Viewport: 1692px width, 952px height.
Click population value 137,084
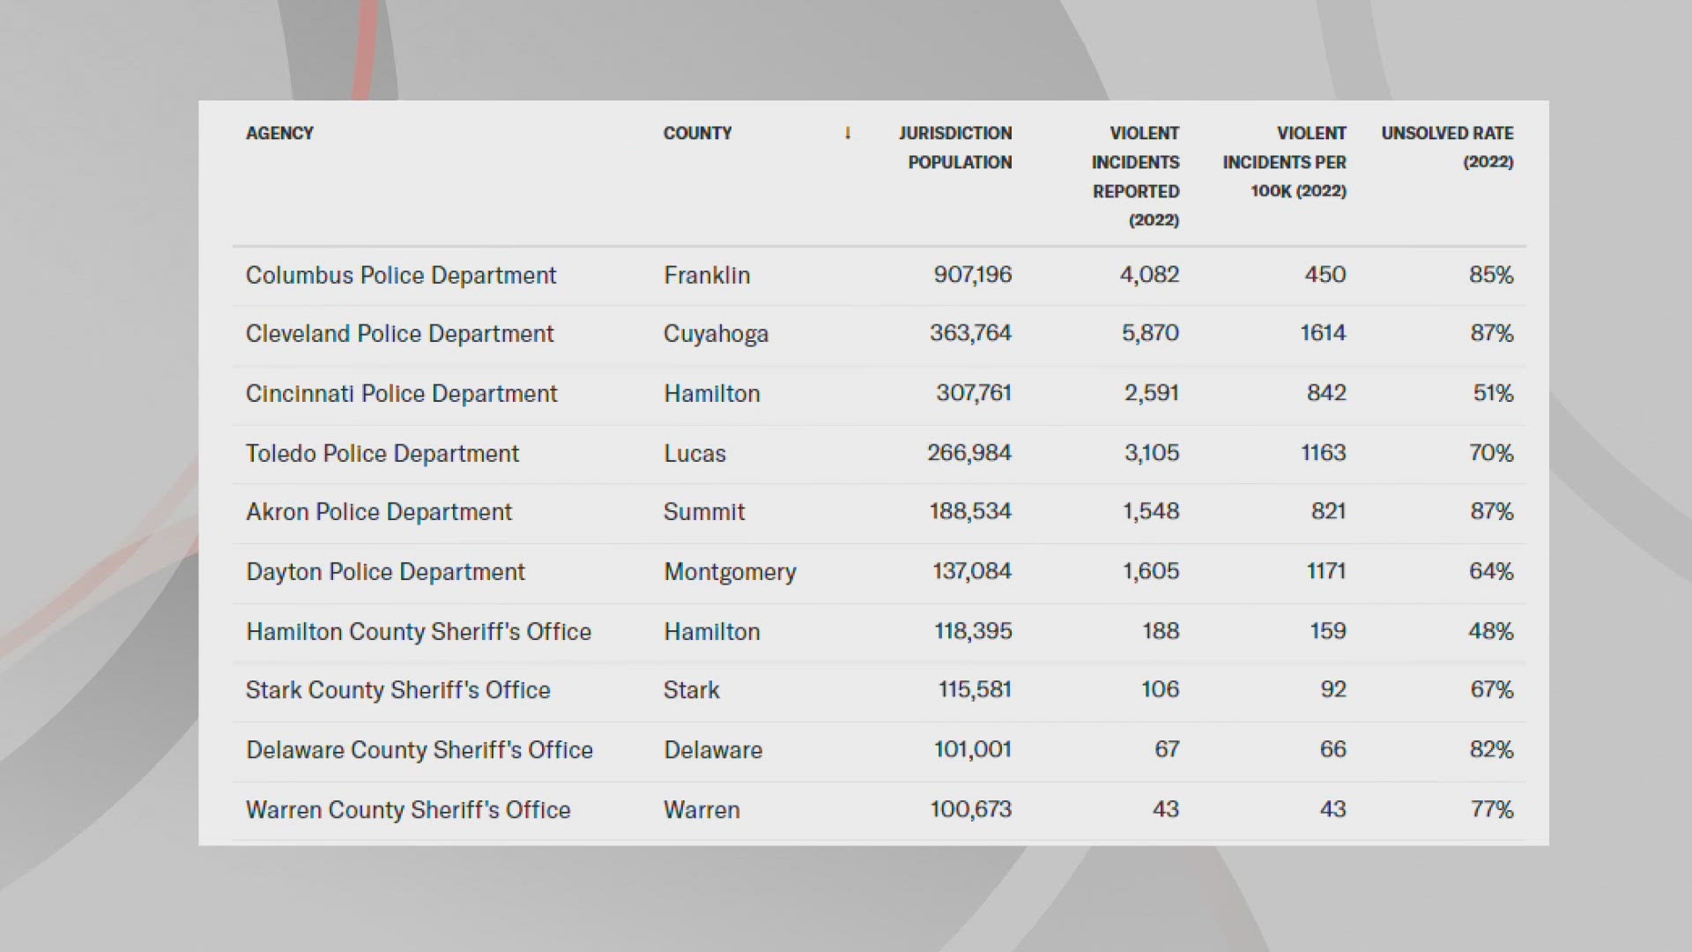coord(972,571)
